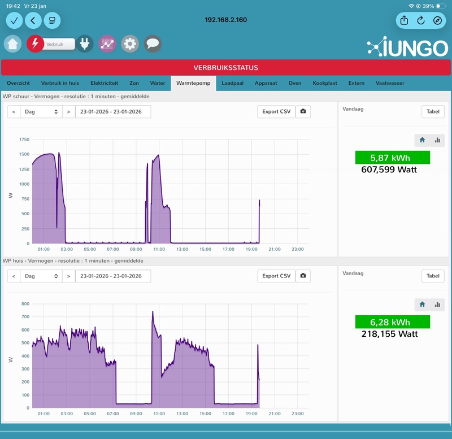Viewport: 452px width, 439px height.
Task: Open the speech bubble messages icon
Action: 153,44
